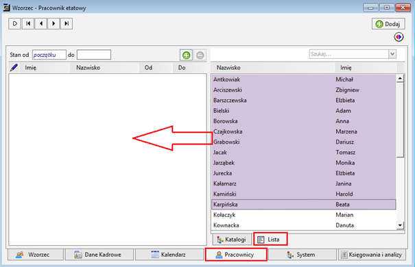This screenshot has height=267, width=415.
Task: Jump to the last record
Action: click(x=67, y=24)
